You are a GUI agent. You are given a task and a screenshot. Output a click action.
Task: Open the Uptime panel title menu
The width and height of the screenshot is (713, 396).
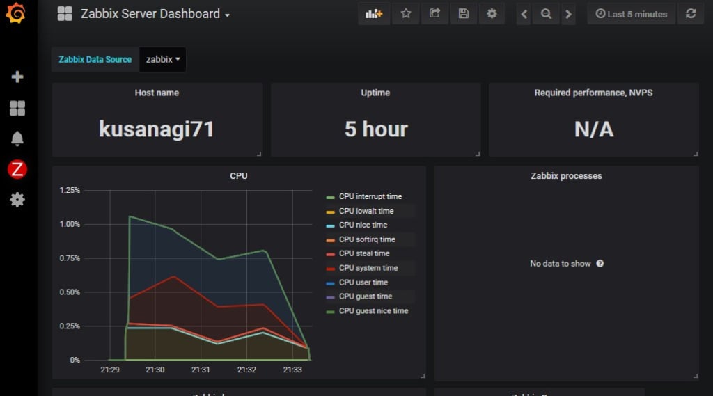coord(375,93)
